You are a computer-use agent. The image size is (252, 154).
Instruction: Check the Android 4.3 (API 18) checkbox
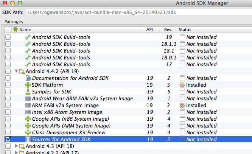(8, 146)
